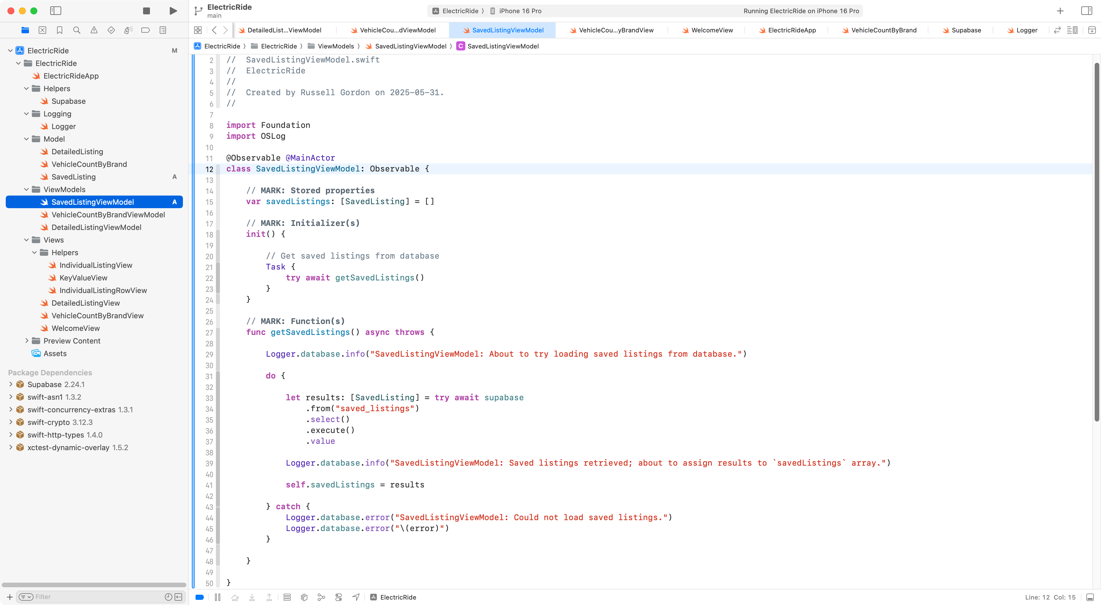Click the Add Editor on Right icon
Viewport: 1101px width, 605px height.
click(1092, 30)
